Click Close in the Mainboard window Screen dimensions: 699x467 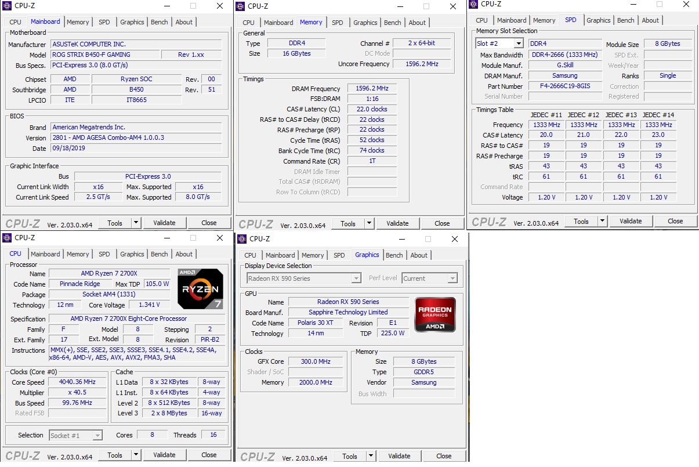(x=209, y=223)
